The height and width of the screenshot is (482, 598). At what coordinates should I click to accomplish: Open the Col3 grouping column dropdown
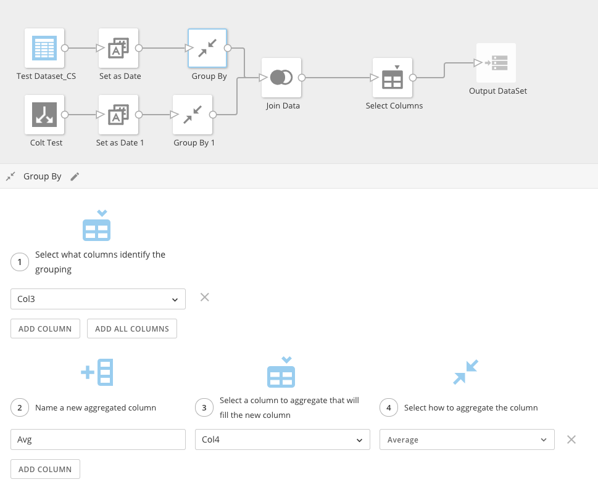(98, 298)
